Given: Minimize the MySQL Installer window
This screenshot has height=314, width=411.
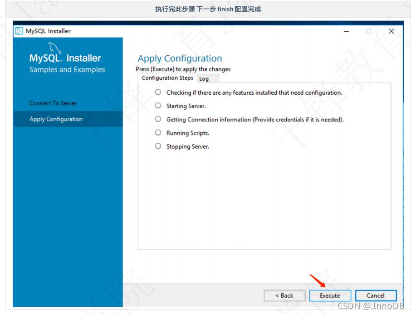Looking at the screenshot, I should click(346, 31).
